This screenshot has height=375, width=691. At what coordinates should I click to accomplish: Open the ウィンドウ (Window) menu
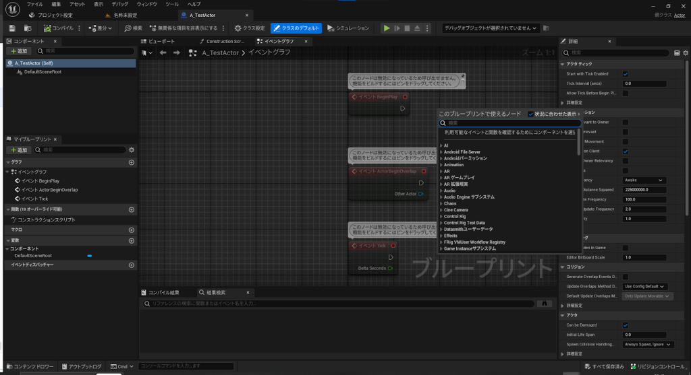pyautogui.click(x=146, y=4)
